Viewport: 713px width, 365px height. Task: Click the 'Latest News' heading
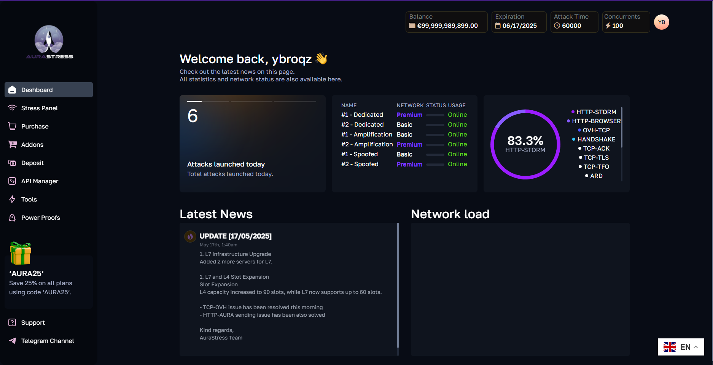pos(216,214)
